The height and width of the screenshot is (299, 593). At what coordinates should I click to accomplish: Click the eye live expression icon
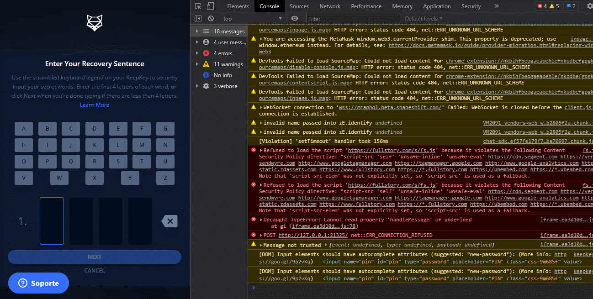click(x=295, y=19)
